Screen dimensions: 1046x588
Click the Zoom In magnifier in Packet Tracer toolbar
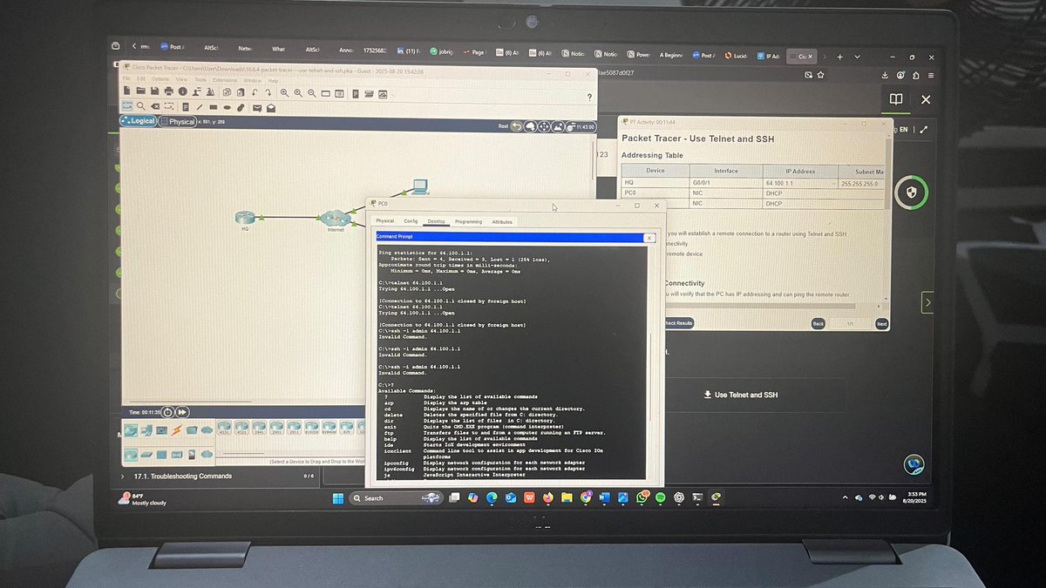tap(284, 91)
